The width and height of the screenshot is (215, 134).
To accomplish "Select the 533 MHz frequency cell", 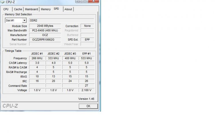I will [x=87, y=58].
